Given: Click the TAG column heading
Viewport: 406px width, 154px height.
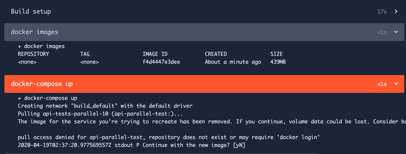Looking at the screenshot, I should (85, 54).
